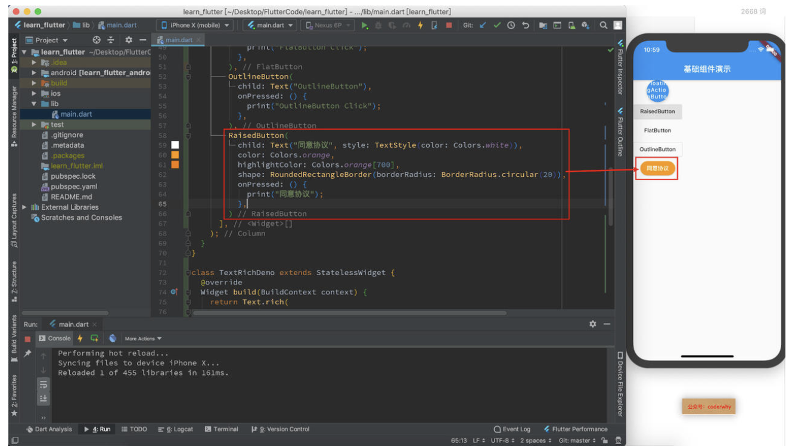Change UTF-8 file encoding in status bar
The width and height of the screenshot is (789, 447).
[x=504, y=440]
